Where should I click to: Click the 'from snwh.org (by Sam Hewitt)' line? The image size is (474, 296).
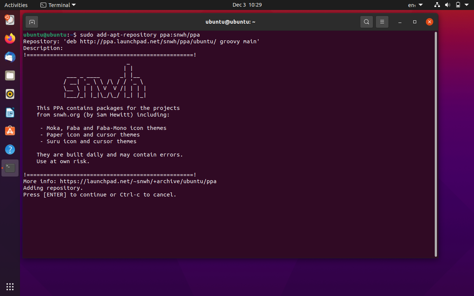pos(103,115)
